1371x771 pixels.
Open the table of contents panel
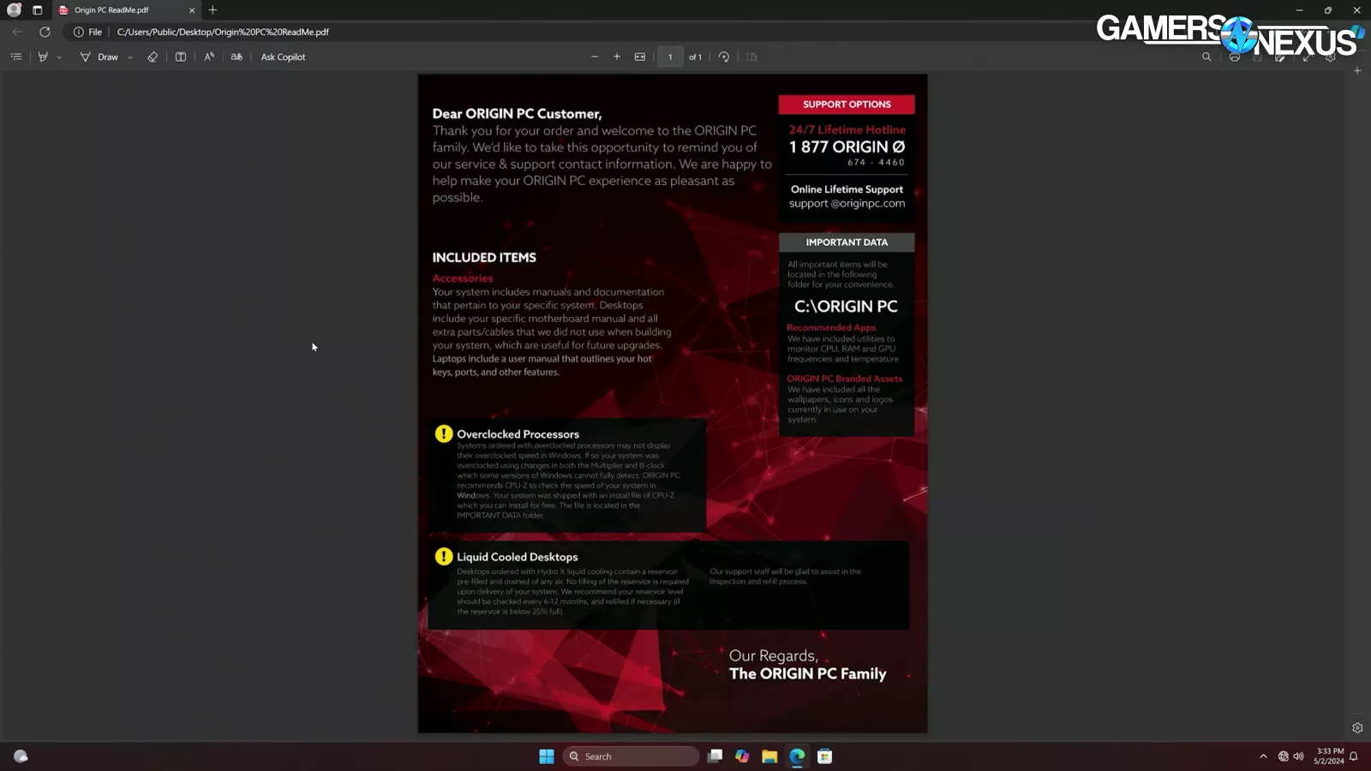point(16,57)
